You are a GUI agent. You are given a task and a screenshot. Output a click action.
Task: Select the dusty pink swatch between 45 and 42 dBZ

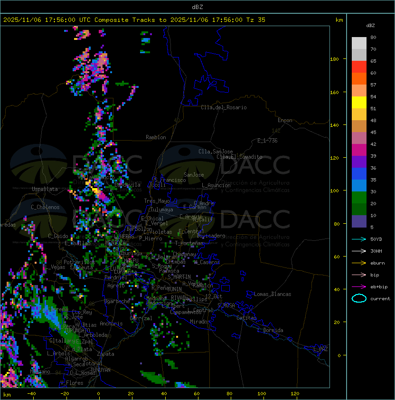point(359,138)
